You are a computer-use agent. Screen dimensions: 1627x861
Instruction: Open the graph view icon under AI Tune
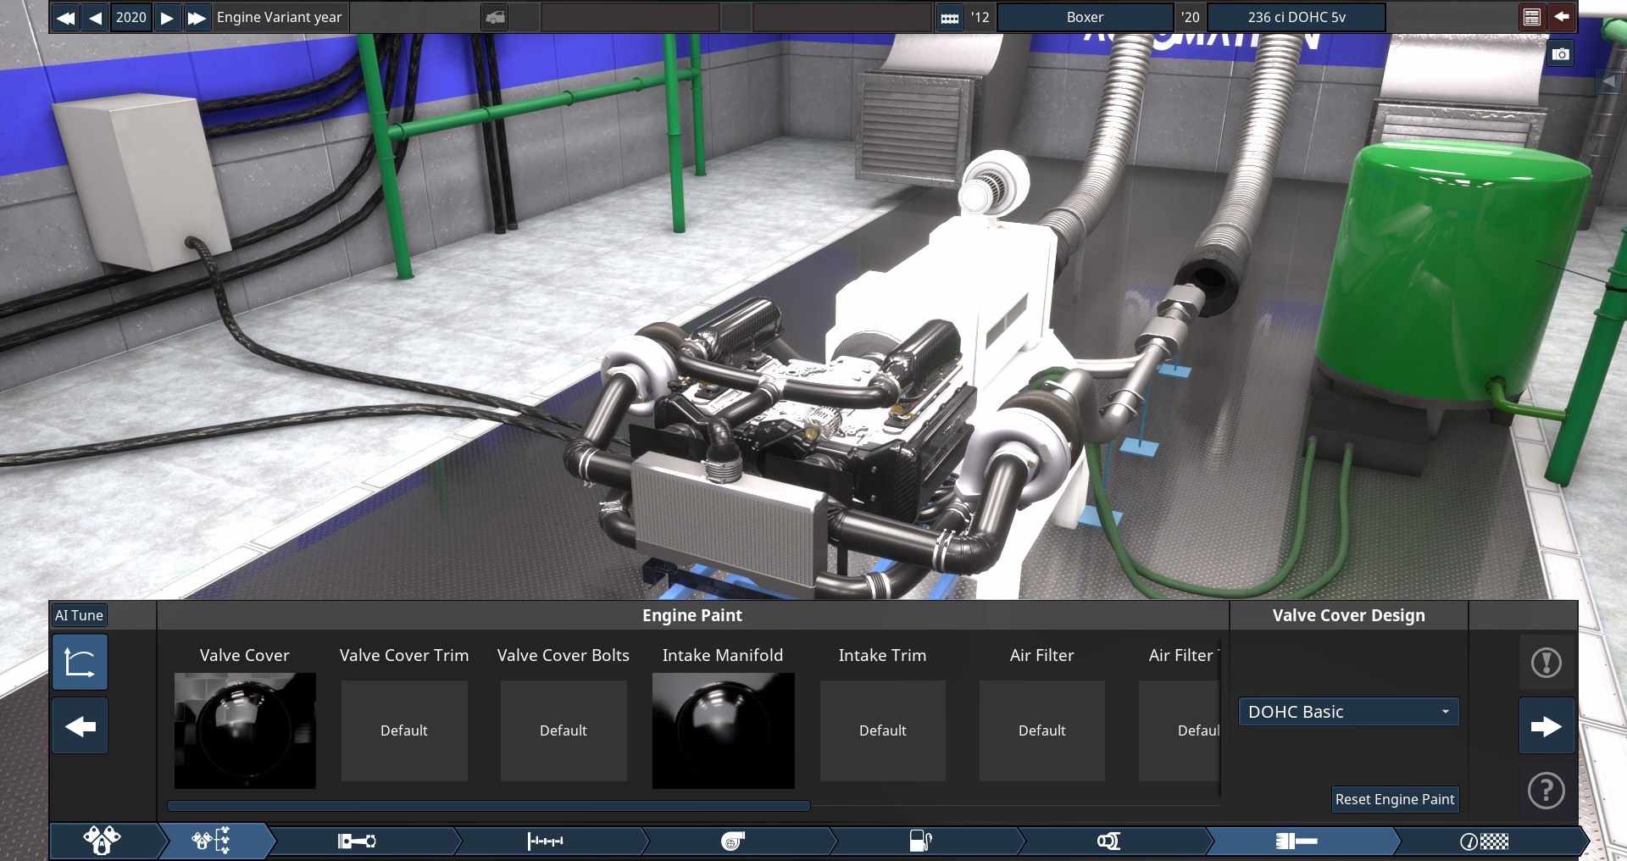coord(80,662)
